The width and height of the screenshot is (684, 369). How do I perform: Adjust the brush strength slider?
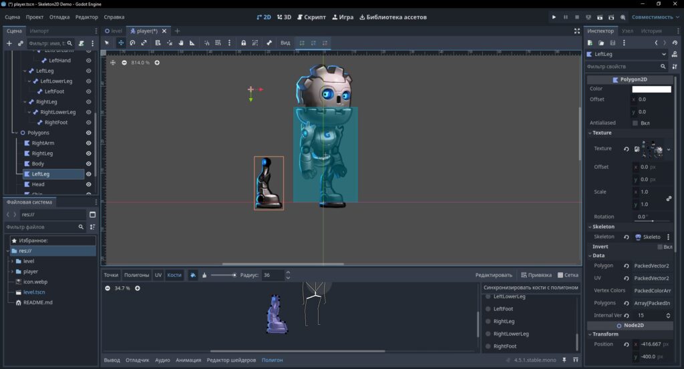(224, 275)
